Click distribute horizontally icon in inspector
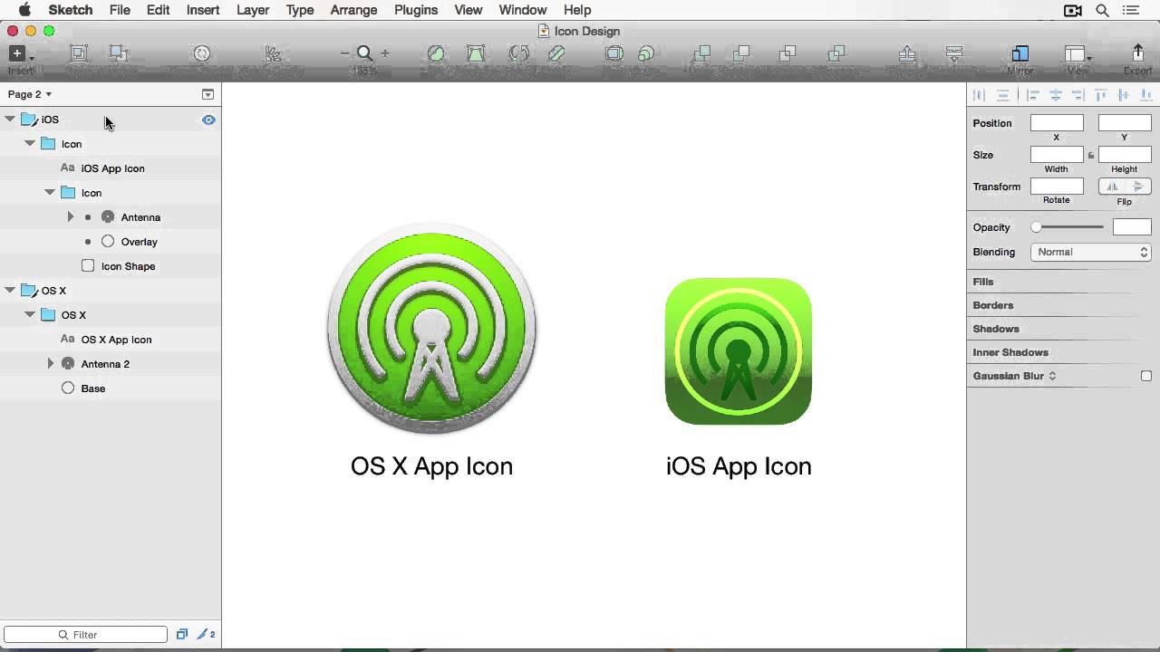 point(979,94)
